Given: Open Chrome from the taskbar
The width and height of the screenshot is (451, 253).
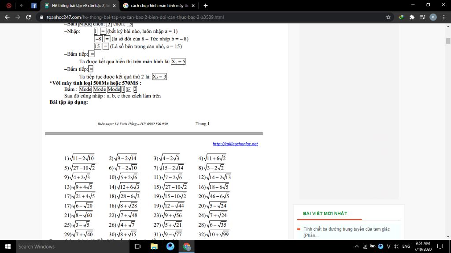Looking at the screenshot, I should point(187,246).
